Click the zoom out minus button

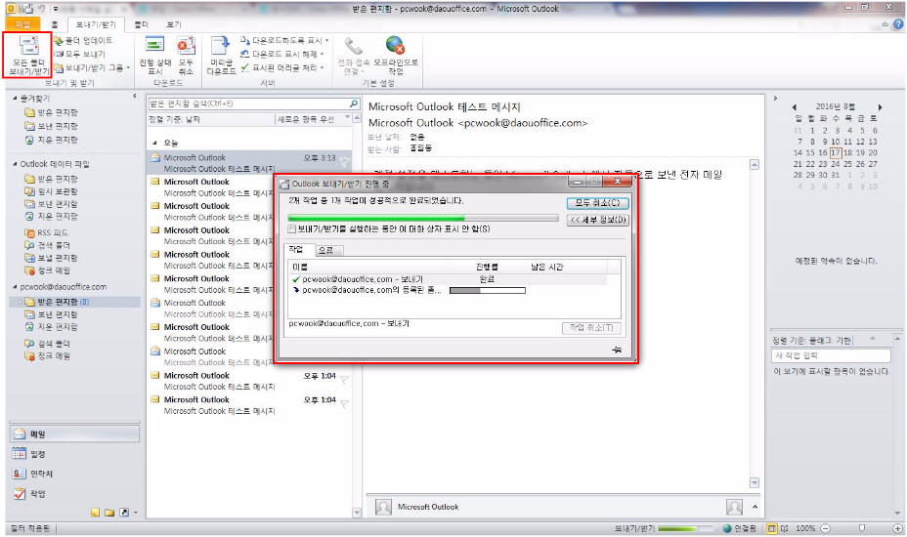pos(826,528)
